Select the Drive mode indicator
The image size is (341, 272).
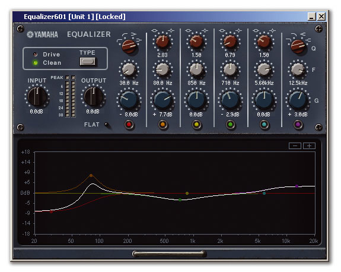click(x=35, y=54)
